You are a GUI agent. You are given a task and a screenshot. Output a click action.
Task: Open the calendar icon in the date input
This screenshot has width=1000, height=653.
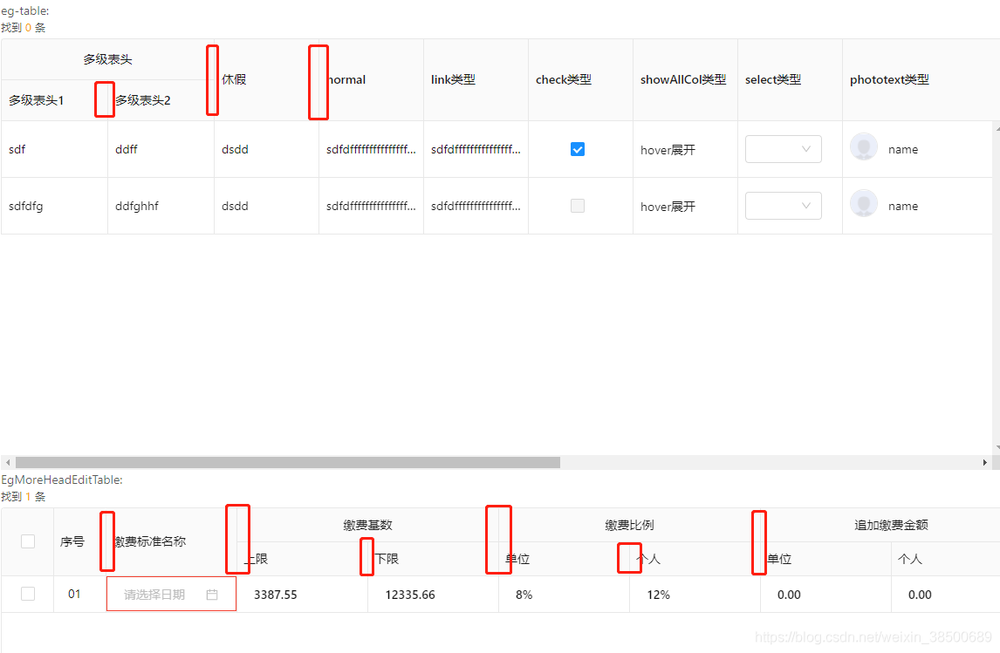(211, 594)
